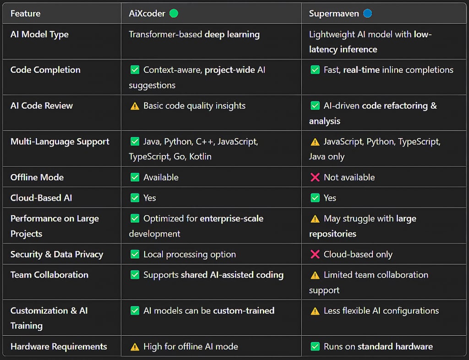Click 'Less flexible AI configurations' text

pos(382,311)
